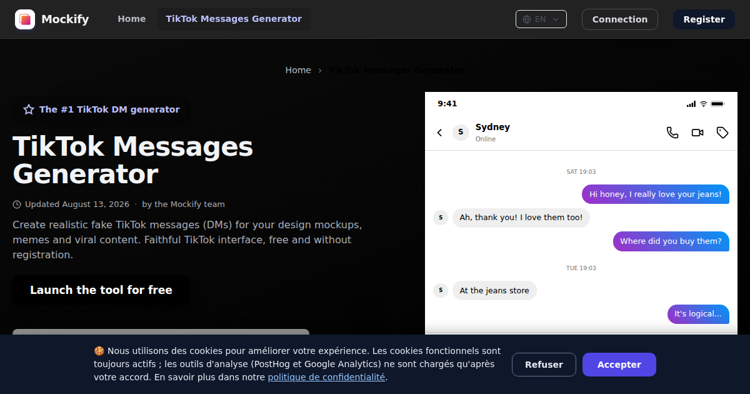The width and height of the screenshot is (750, 394).
Task: Click the language dropdown chevron arrow
Action: (x=556, y=19)
